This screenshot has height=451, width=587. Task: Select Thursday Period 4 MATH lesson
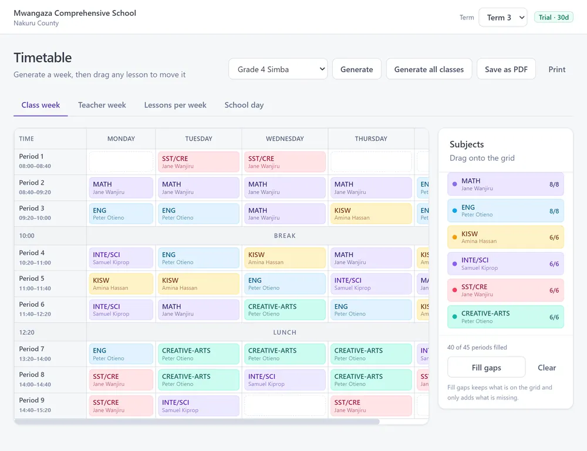tap(371, 257)
